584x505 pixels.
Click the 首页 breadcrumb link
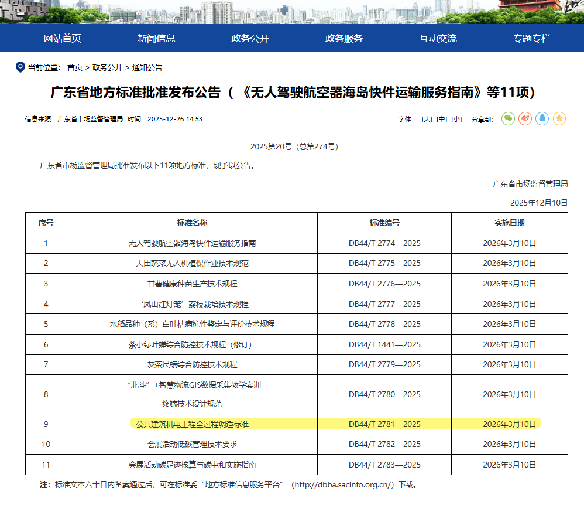coord(75,68)
